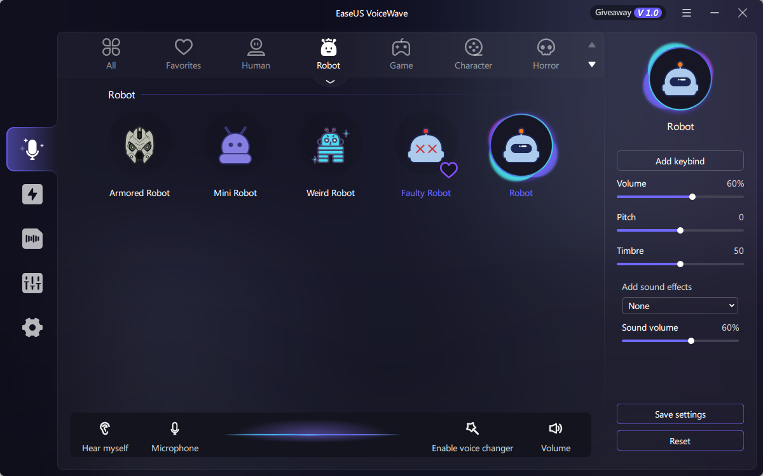
Task: Open the audio file waveform sidebar section
Action: 32,239
